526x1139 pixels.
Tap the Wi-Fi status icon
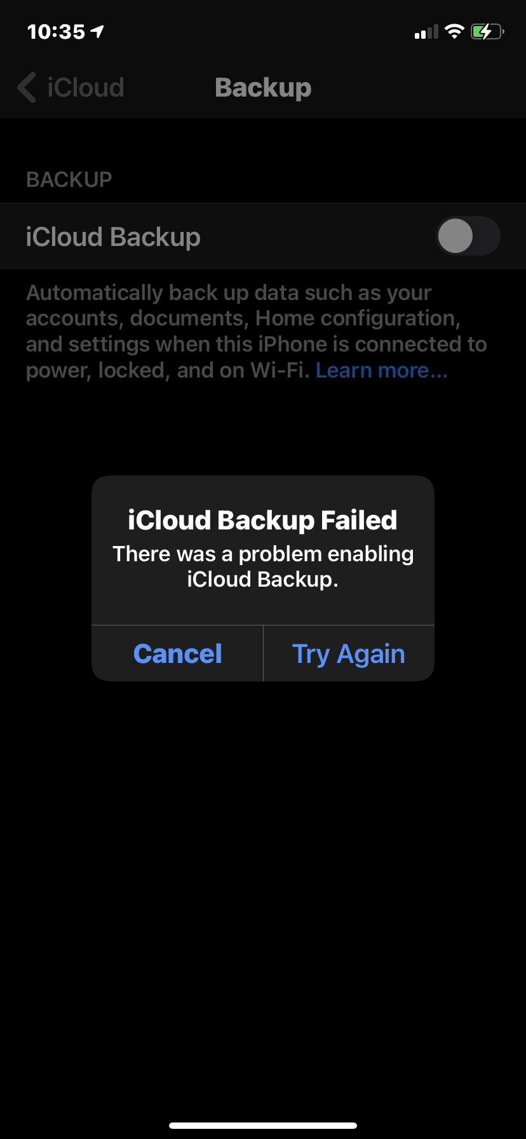(455, 31)
